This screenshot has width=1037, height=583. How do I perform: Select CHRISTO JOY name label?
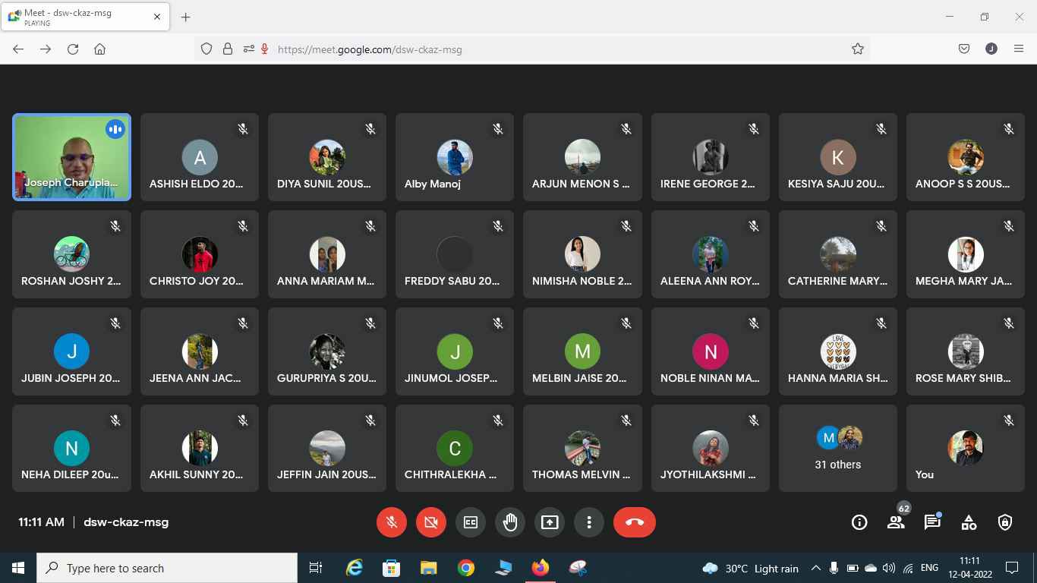[x=197, y=281]
